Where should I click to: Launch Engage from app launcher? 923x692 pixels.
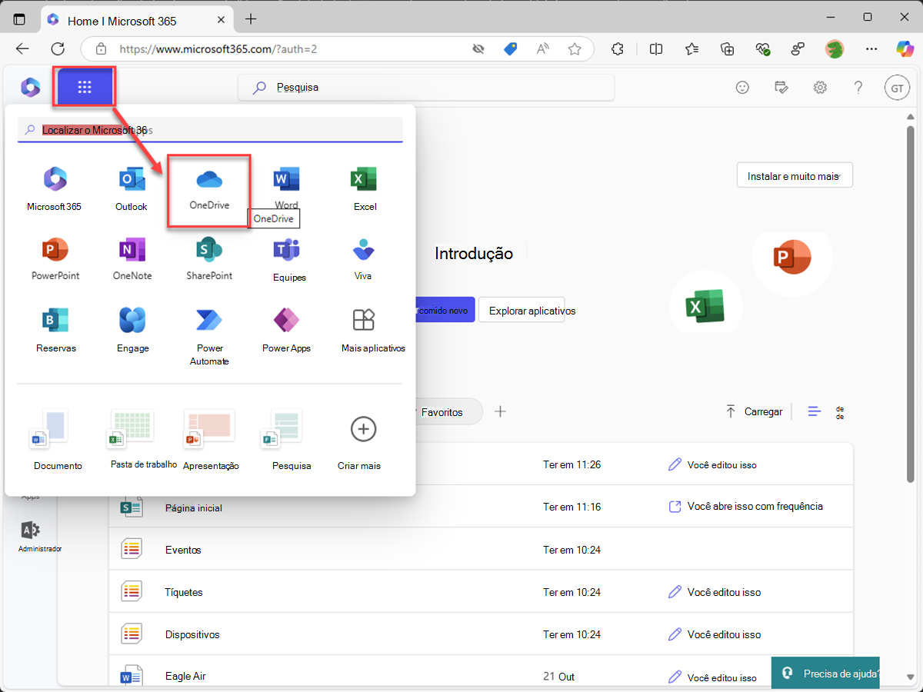[132, 331]
